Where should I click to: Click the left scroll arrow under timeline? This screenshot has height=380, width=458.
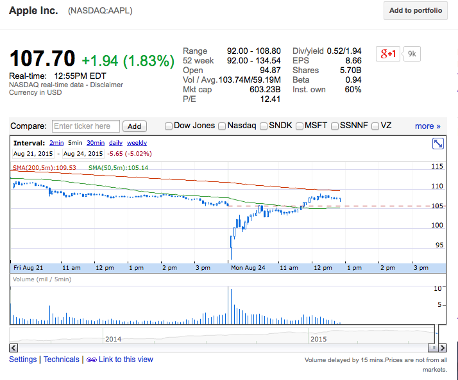pyautogui.click(x=13, y=348)
